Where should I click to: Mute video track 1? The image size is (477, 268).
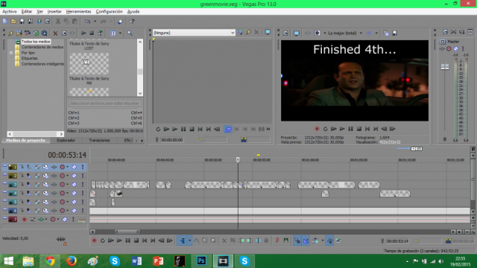pos(75,167)
